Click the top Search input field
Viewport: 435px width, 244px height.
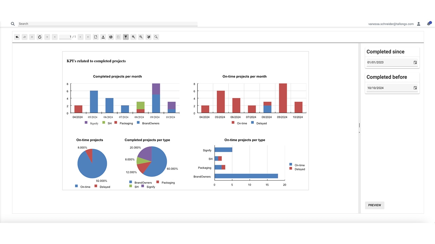click(107, 24)
